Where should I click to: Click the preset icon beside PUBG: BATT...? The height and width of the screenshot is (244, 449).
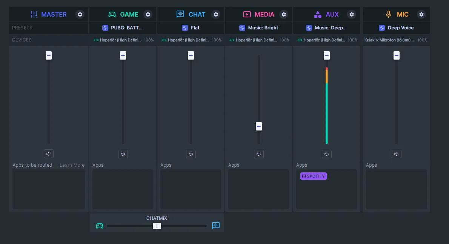105,28
